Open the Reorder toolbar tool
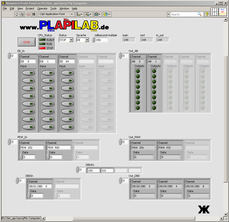The width and height of the screenshot is (229, 222). 107,14
